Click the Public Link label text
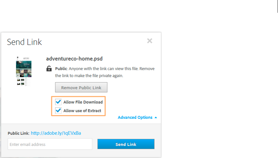 pos(19,133)
